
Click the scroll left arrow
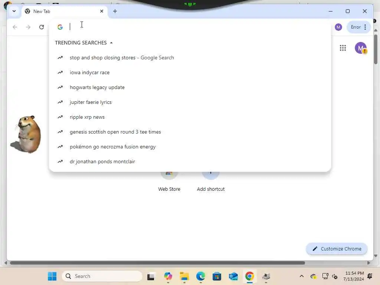pos(6,263)
